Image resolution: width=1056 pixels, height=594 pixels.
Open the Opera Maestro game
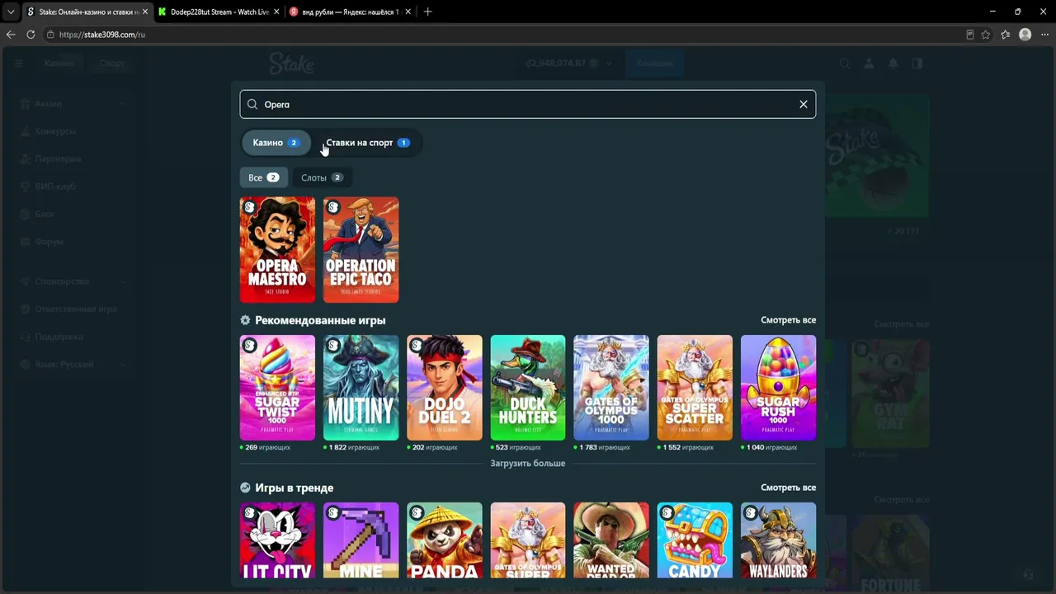click(x=277, y=250)
